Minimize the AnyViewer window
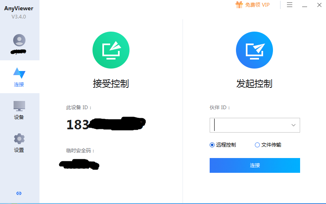Image resolution: width=326 pixels, height=204 pixels. click(x=305, y=5)
